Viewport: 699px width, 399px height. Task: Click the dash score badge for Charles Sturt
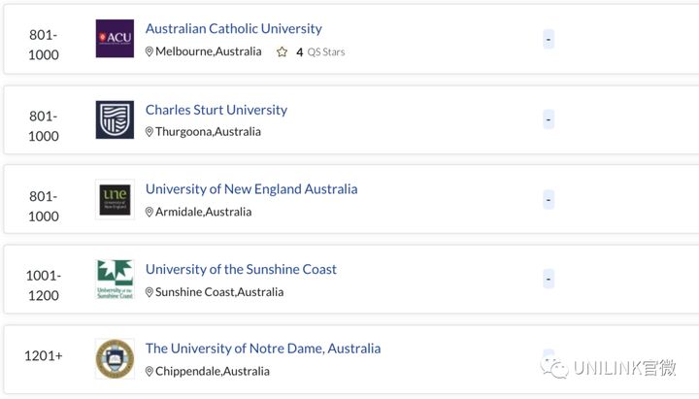click(x=549, y=119)
